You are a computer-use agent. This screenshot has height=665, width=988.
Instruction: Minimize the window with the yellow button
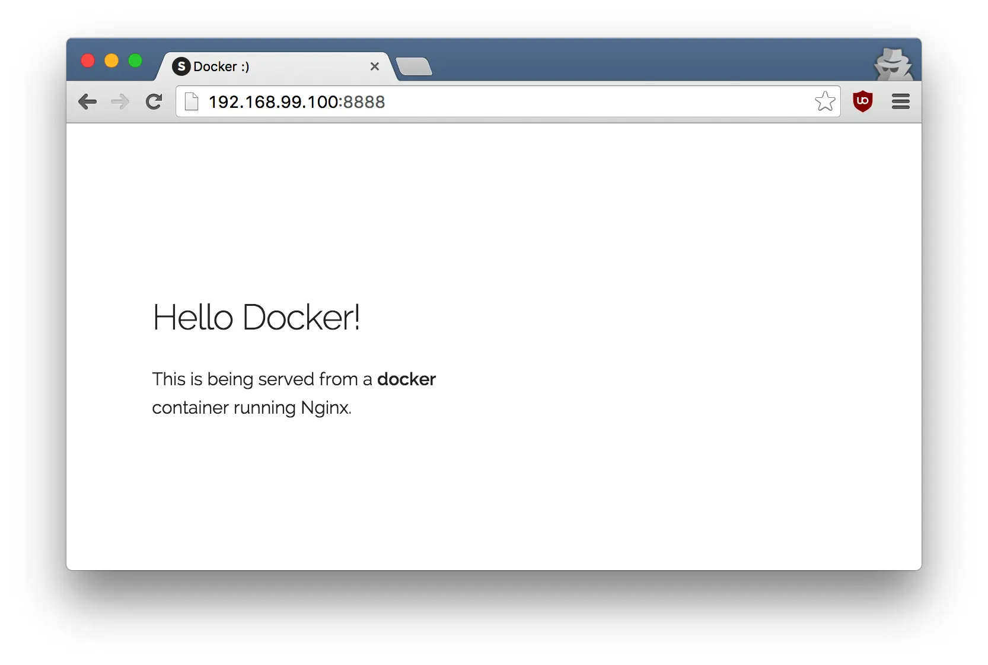[111, 60]
